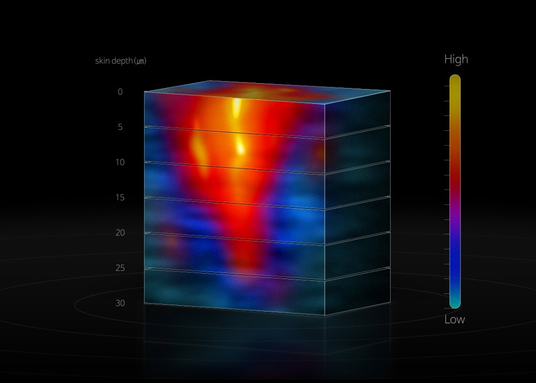Viewport: 536px width, 383px height.
Task: Select the bright yellow hotspot in top layer
Action: (x=236, y=109)
